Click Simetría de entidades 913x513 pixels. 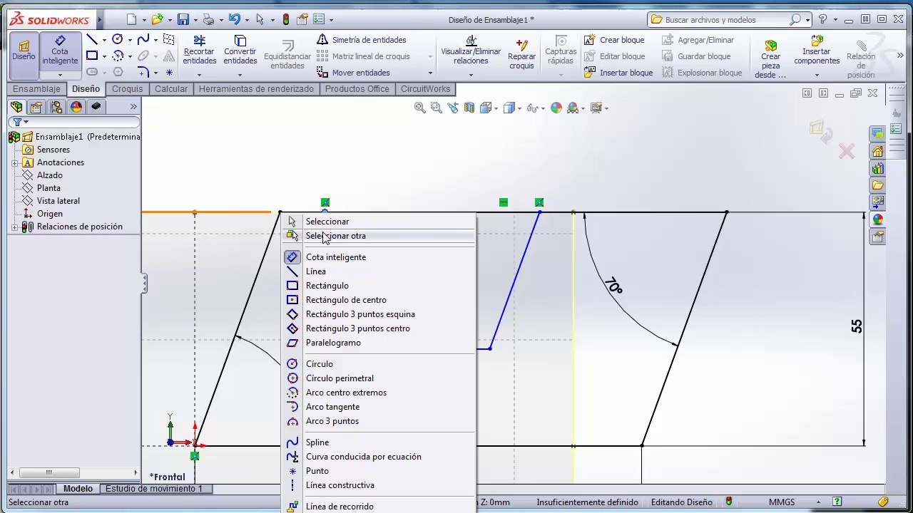coord(361,40)
